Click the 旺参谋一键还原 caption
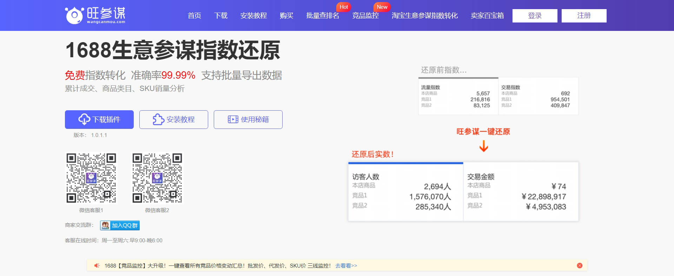Screen dimensions: 674x276 pos(483,132)
